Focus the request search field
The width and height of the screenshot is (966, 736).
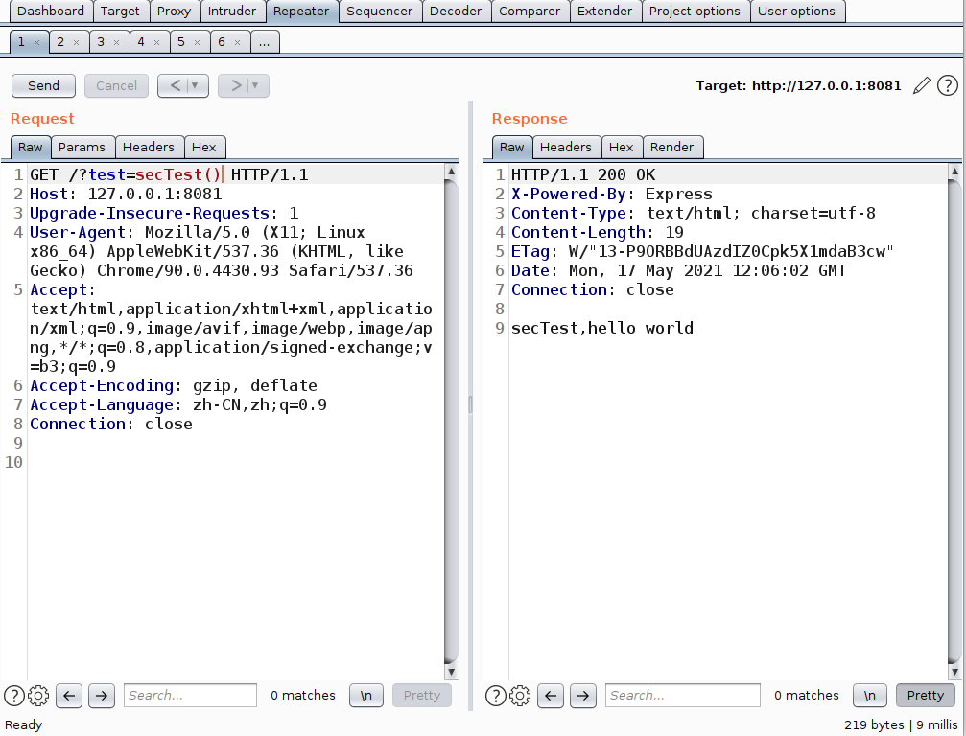190,696
